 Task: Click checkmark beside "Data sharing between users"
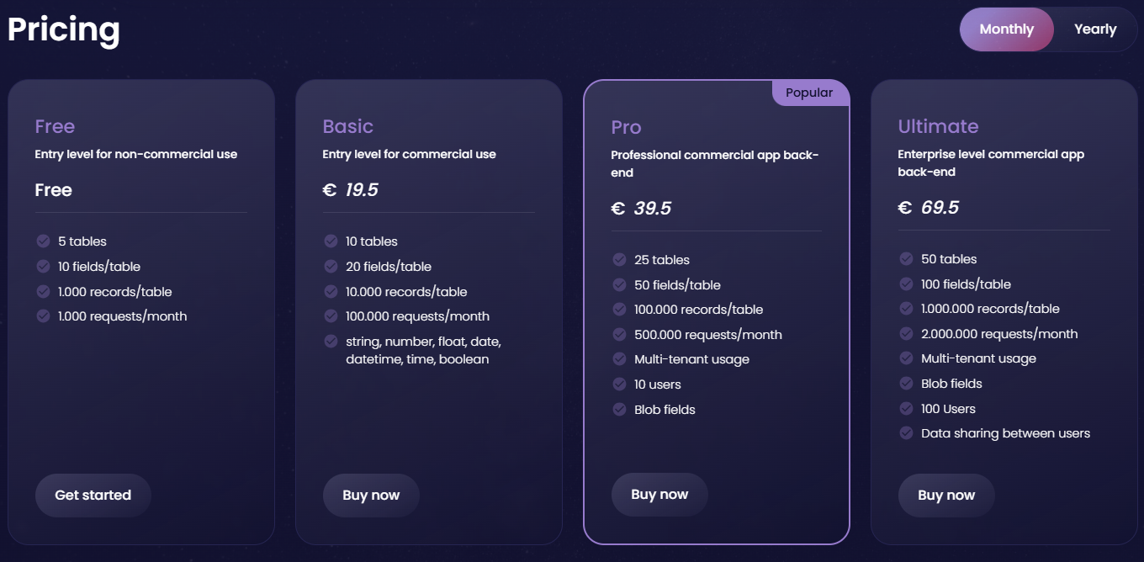click(x=906, y=433)
